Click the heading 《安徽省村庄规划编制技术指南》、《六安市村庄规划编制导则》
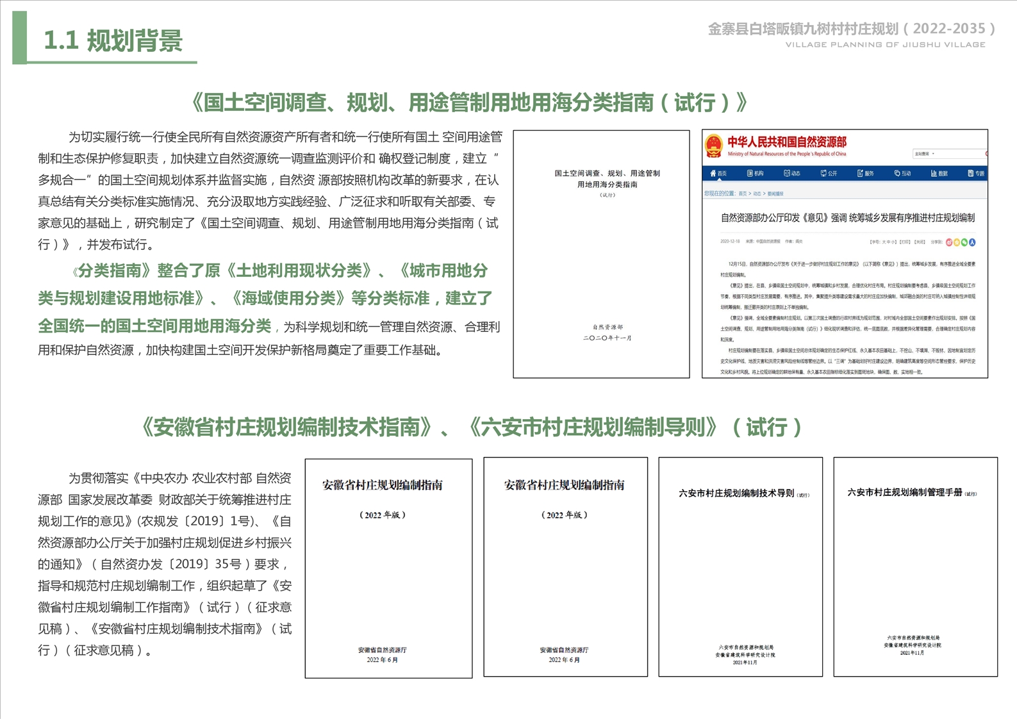The height and width of the screenshot is (719, 1017). (x=471, y=427)
